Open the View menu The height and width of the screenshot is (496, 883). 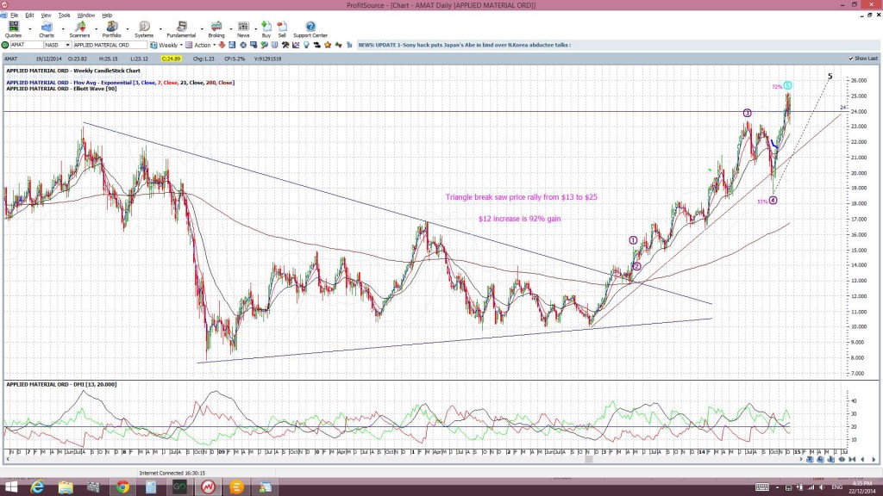(x=47, y=15)
